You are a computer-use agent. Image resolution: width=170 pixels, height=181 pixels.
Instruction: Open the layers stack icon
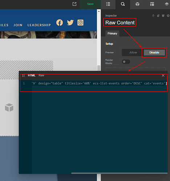click(x=167, y=4)
